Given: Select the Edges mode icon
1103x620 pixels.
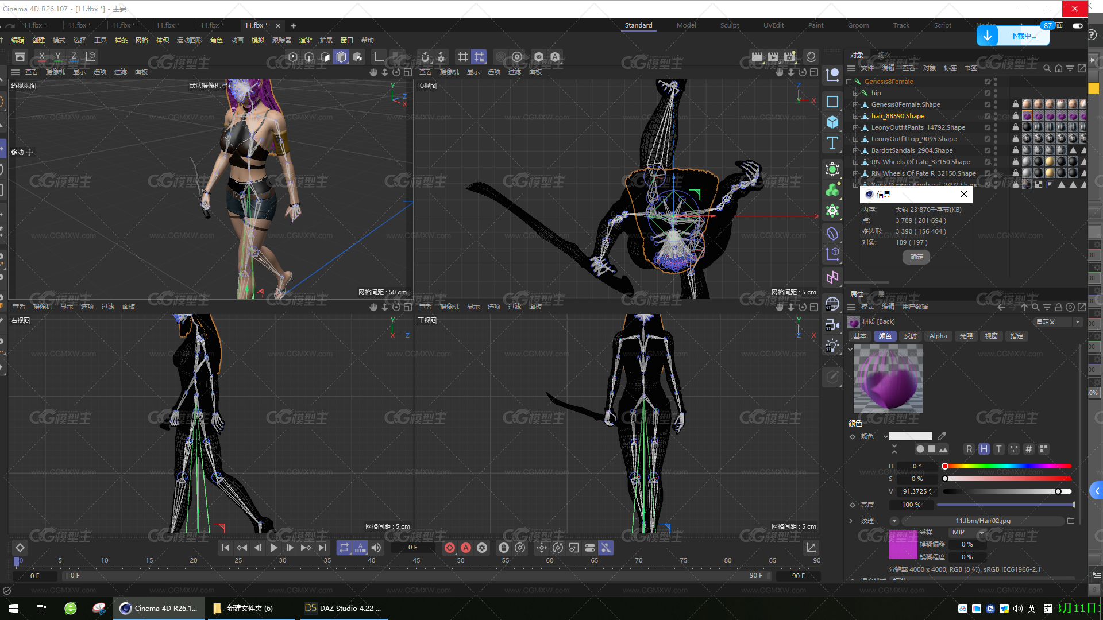Looking at the screenshot, I should point(309,57).
